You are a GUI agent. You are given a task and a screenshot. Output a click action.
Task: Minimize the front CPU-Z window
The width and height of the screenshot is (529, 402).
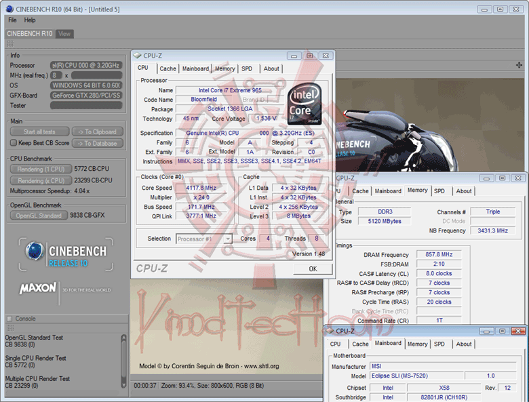tap(294, 56)
